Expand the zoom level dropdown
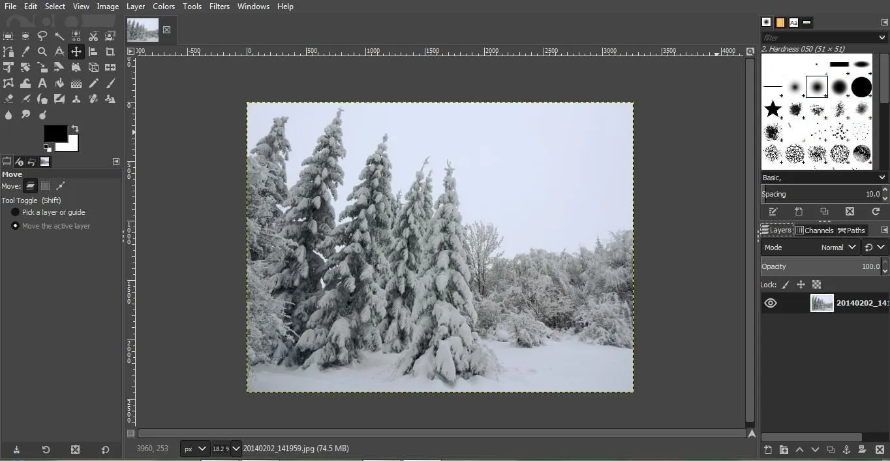The image size is (890, 461). pos(236,449)
